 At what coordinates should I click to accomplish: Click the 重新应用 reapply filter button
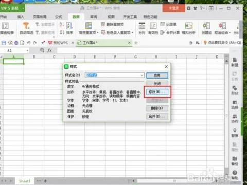[x=45, y=32]
